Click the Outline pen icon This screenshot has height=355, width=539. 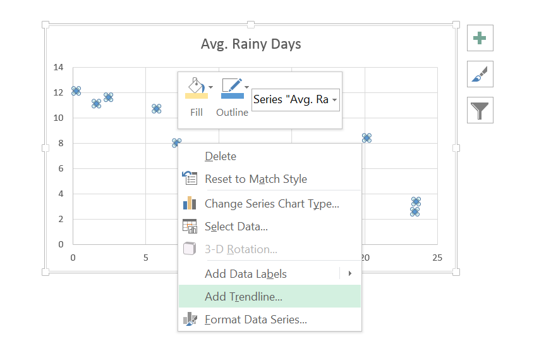pyautogui.click(x=231, y=85)
